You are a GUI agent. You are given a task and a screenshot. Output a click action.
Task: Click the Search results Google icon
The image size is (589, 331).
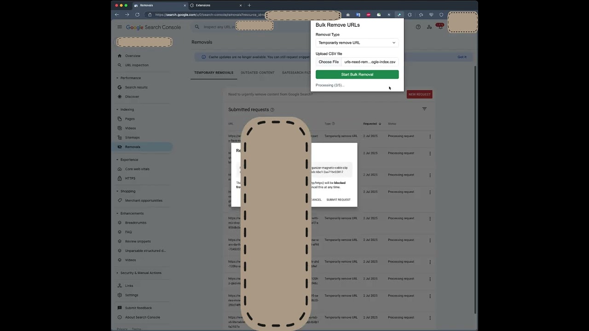[120, 87]
